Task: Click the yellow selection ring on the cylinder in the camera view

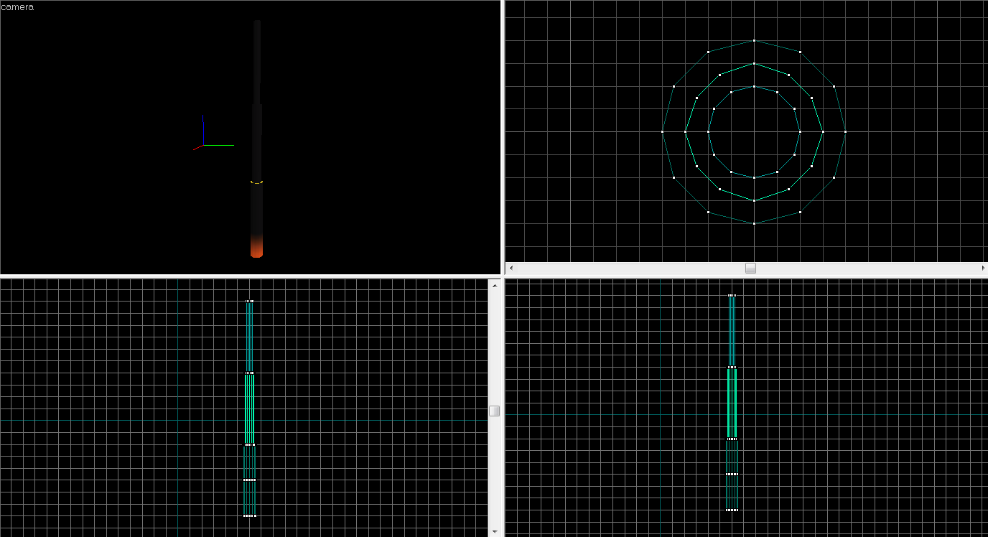Action: (256, 182)
